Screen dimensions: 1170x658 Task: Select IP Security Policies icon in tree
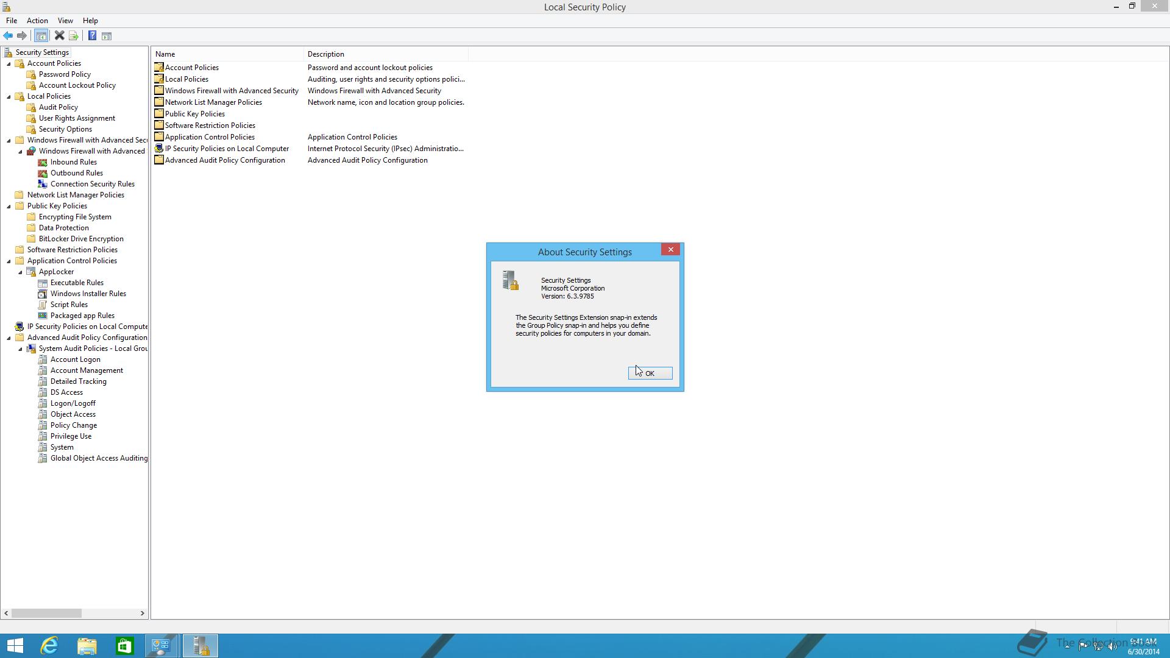point(19,327)
